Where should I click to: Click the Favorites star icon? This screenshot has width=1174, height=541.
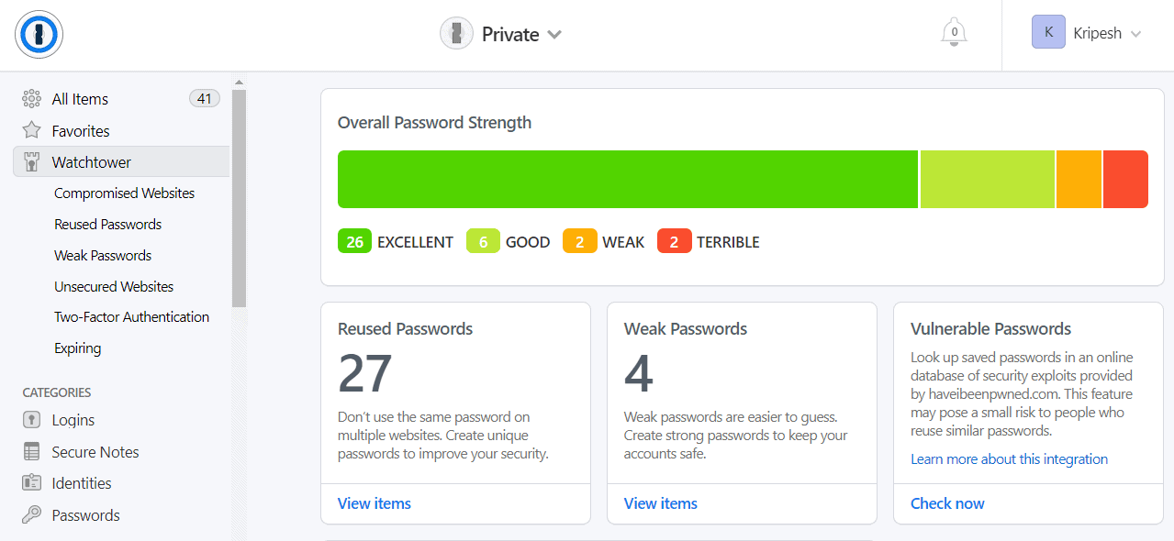click(x=32, y=130)
